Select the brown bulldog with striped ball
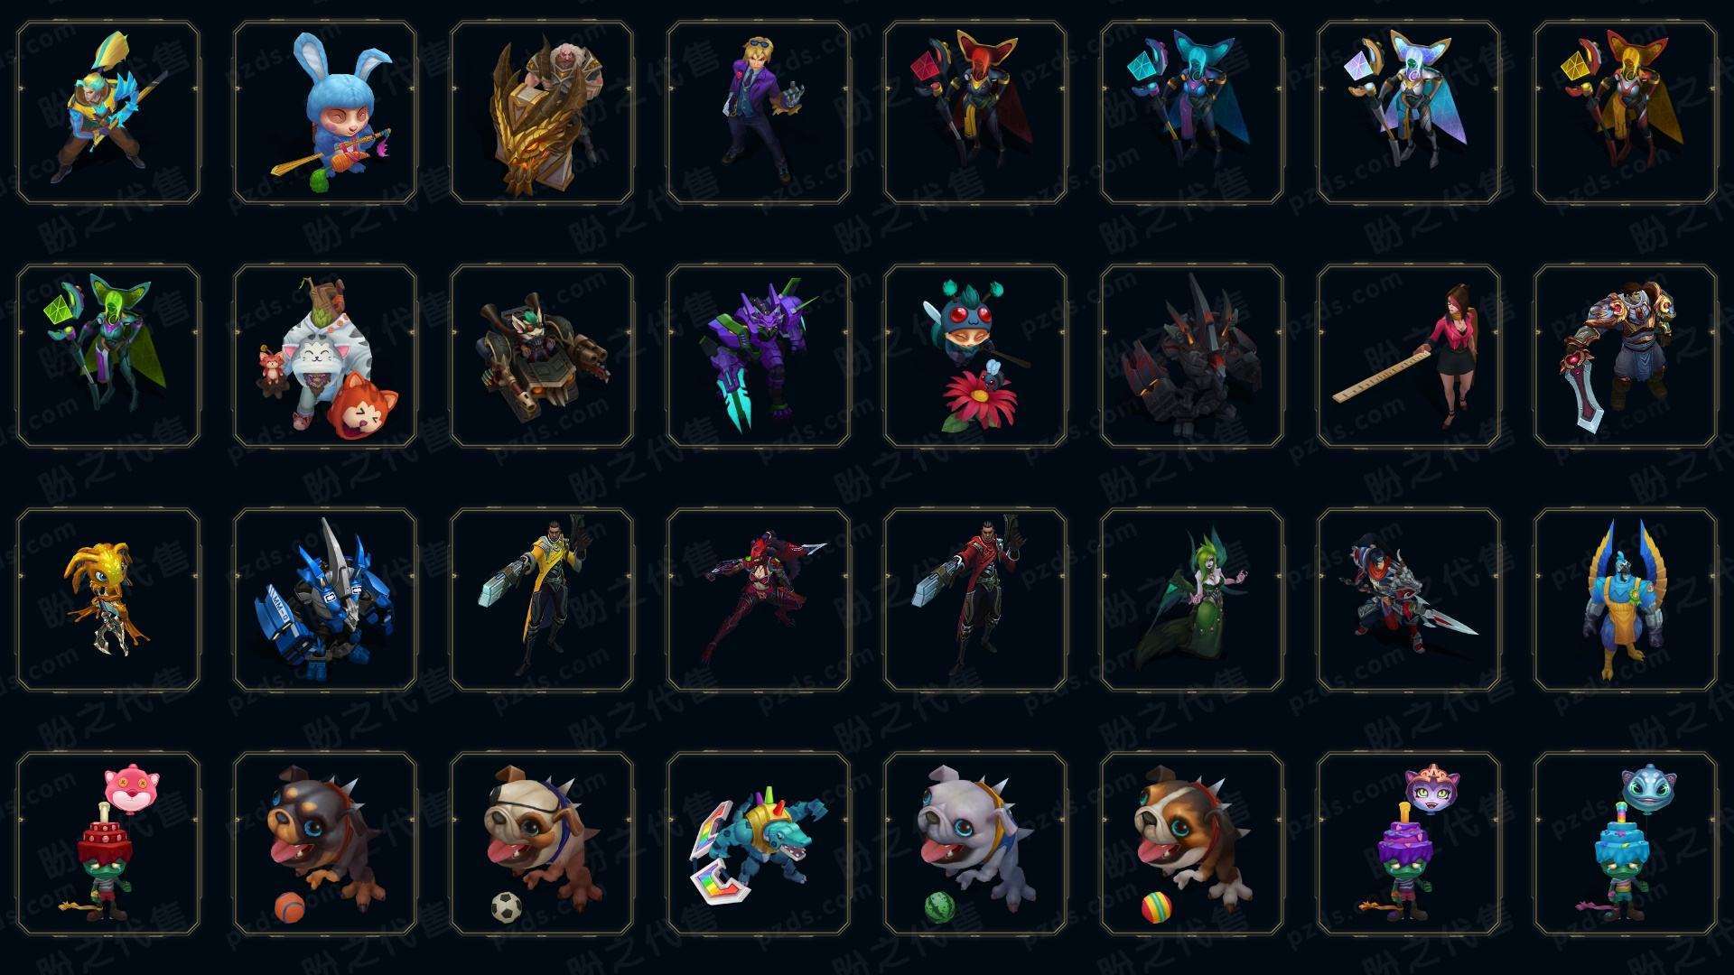The height and width of the screenshot is (975, 1734). click(x=1192, y=843)
